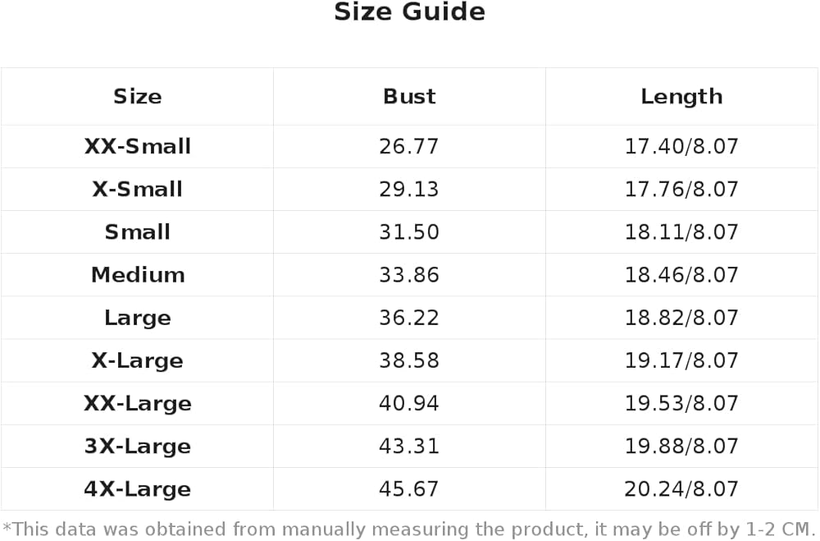
Task: Click the 3X-Large size row label
Action: pyautogui.click(x=138, y=447)
